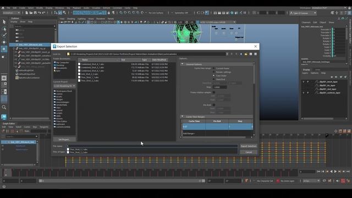Move selected layer up in Layer Editor
Image resolution: width=352 pixels, height=198 pixels.
332,77
